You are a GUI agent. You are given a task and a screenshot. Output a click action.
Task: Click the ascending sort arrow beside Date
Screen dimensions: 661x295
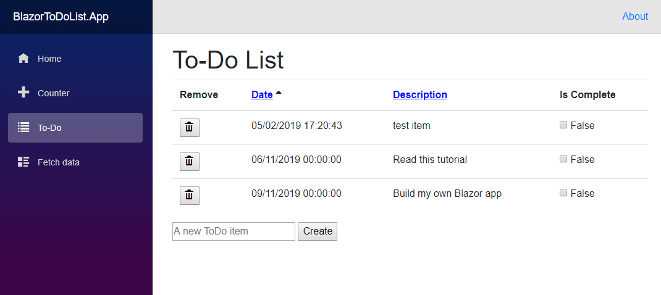pos(279,93)
